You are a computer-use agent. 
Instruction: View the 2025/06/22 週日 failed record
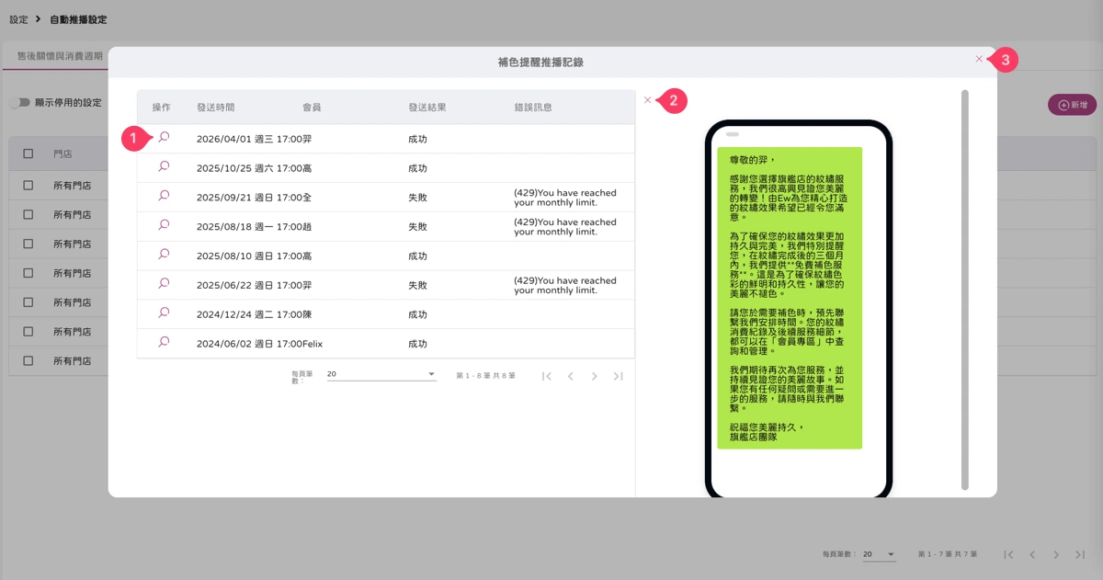[x=164, y=284]
